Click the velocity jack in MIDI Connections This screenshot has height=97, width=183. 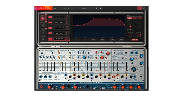tap(41, 77)
